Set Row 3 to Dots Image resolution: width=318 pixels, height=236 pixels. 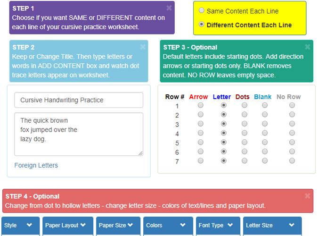(244, 124)
